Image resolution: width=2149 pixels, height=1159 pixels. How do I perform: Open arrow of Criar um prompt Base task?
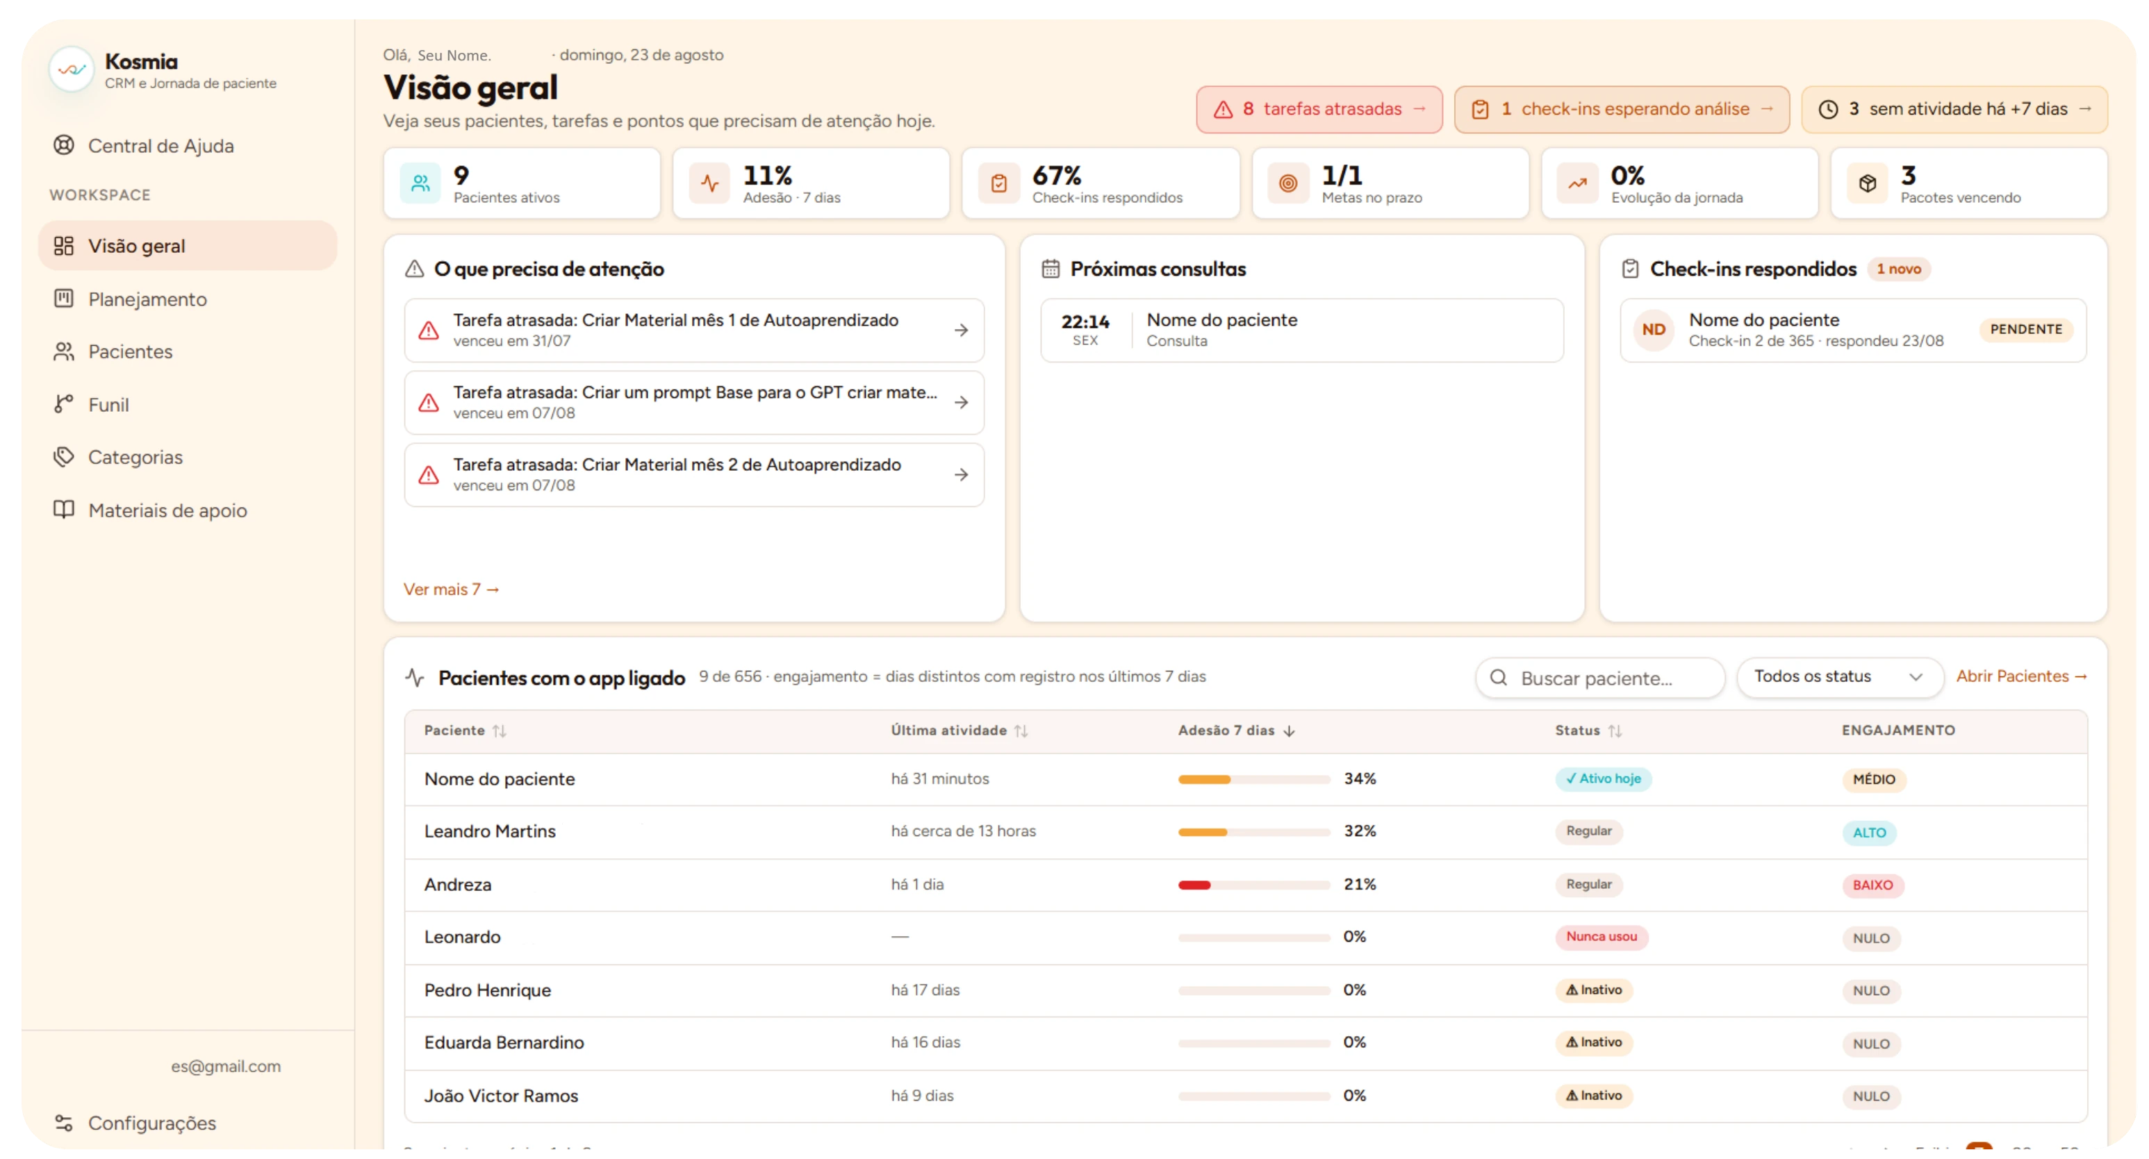click(961, 403)
